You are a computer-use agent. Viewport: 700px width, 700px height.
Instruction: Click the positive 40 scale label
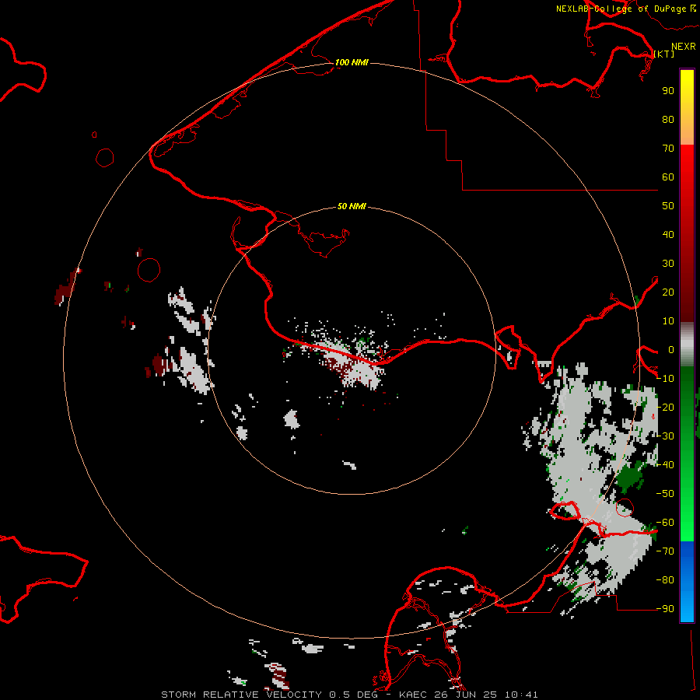(x=668, y=235)
